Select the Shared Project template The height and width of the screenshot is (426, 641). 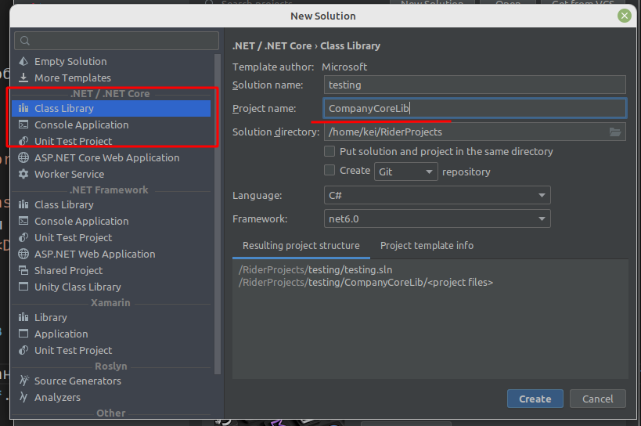(x=68, y=270)
